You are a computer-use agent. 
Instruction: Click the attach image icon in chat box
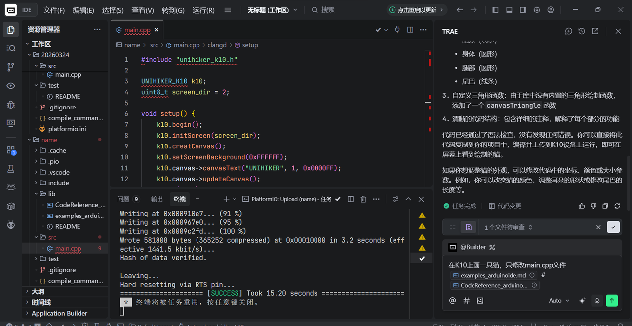coord(480,300)
